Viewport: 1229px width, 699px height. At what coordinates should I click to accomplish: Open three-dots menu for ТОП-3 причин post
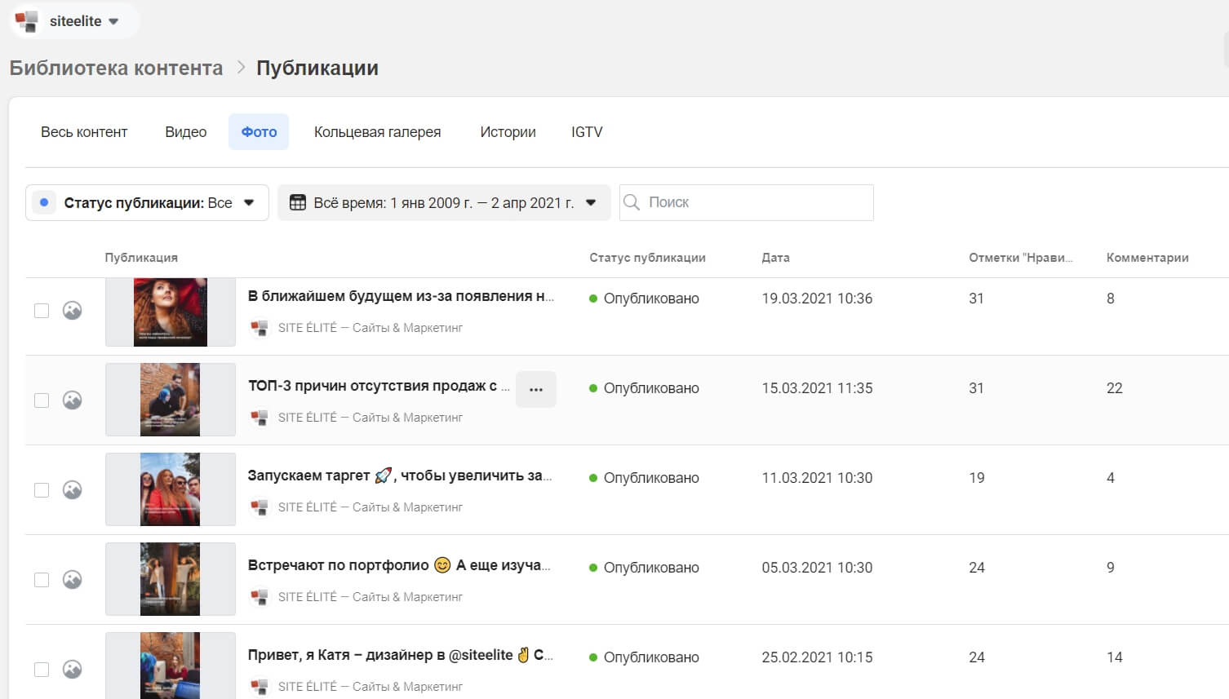(x=536, y=389)
